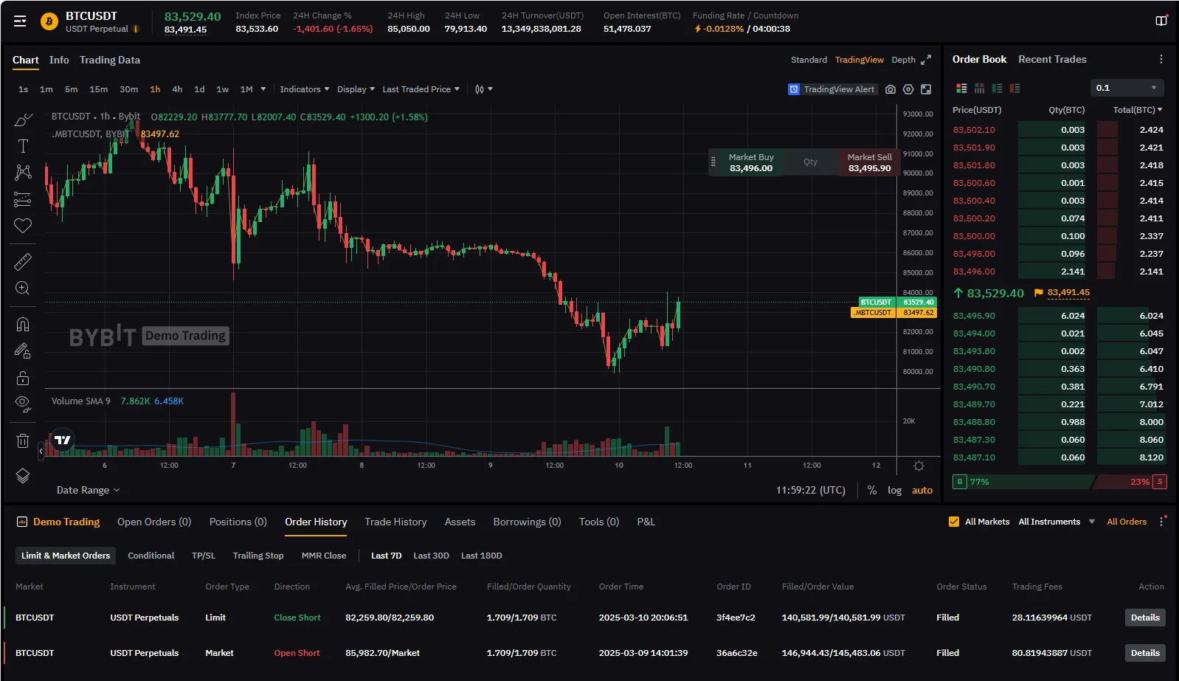Image resolution: width=1179 pixels, height=681 pixels.
Task: Open the Trade History tab
Action: pos(395,522)
